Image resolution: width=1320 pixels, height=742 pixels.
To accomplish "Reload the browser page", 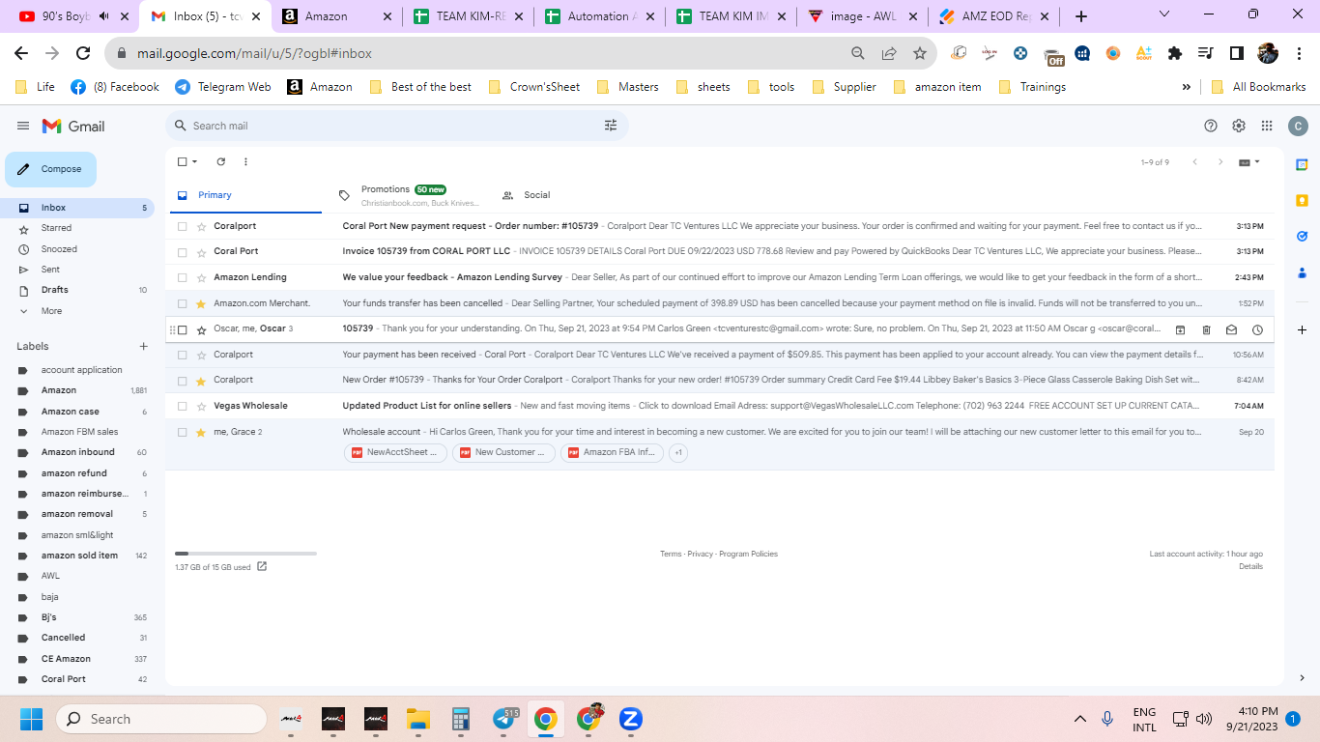I will coord(83,53).
